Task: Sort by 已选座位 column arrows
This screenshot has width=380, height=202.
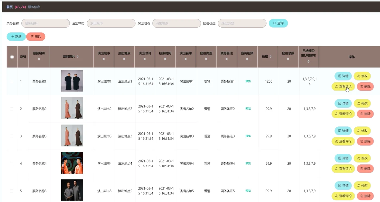Action: (x=309, y=61)
